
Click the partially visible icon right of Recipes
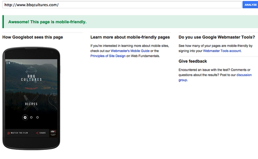[54, 101]
